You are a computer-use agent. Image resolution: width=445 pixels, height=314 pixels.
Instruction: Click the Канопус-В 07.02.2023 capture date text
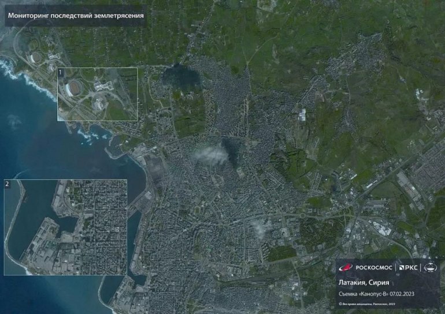[x=377, y=295]
